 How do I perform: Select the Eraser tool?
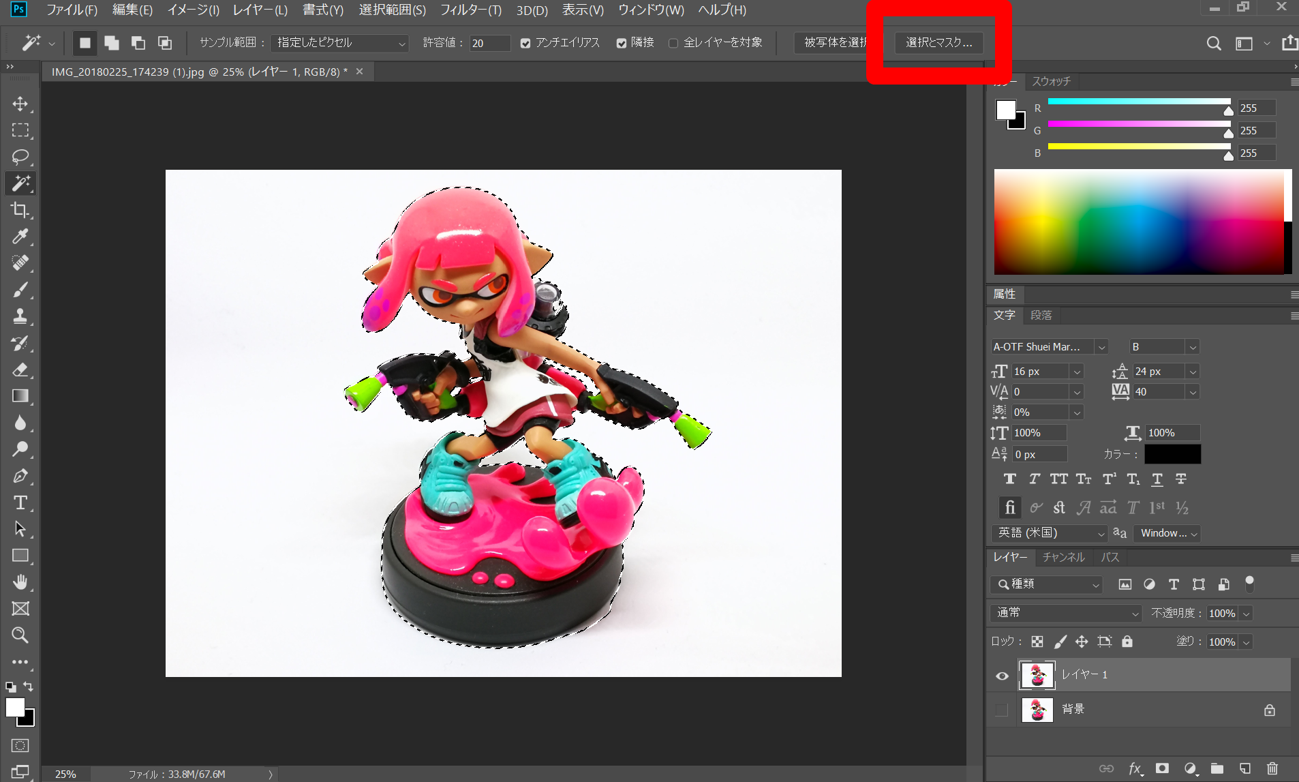point(20,370)
